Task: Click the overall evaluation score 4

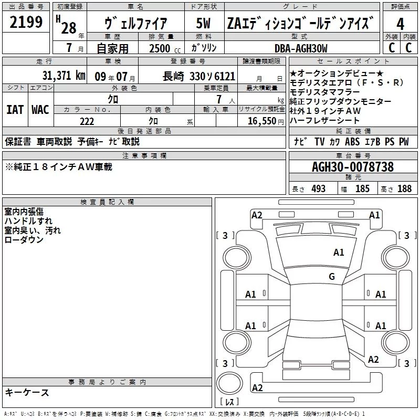Action: [400, 24]
